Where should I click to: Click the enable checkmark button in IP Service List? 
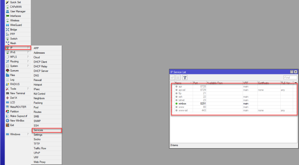pos(172,77)
